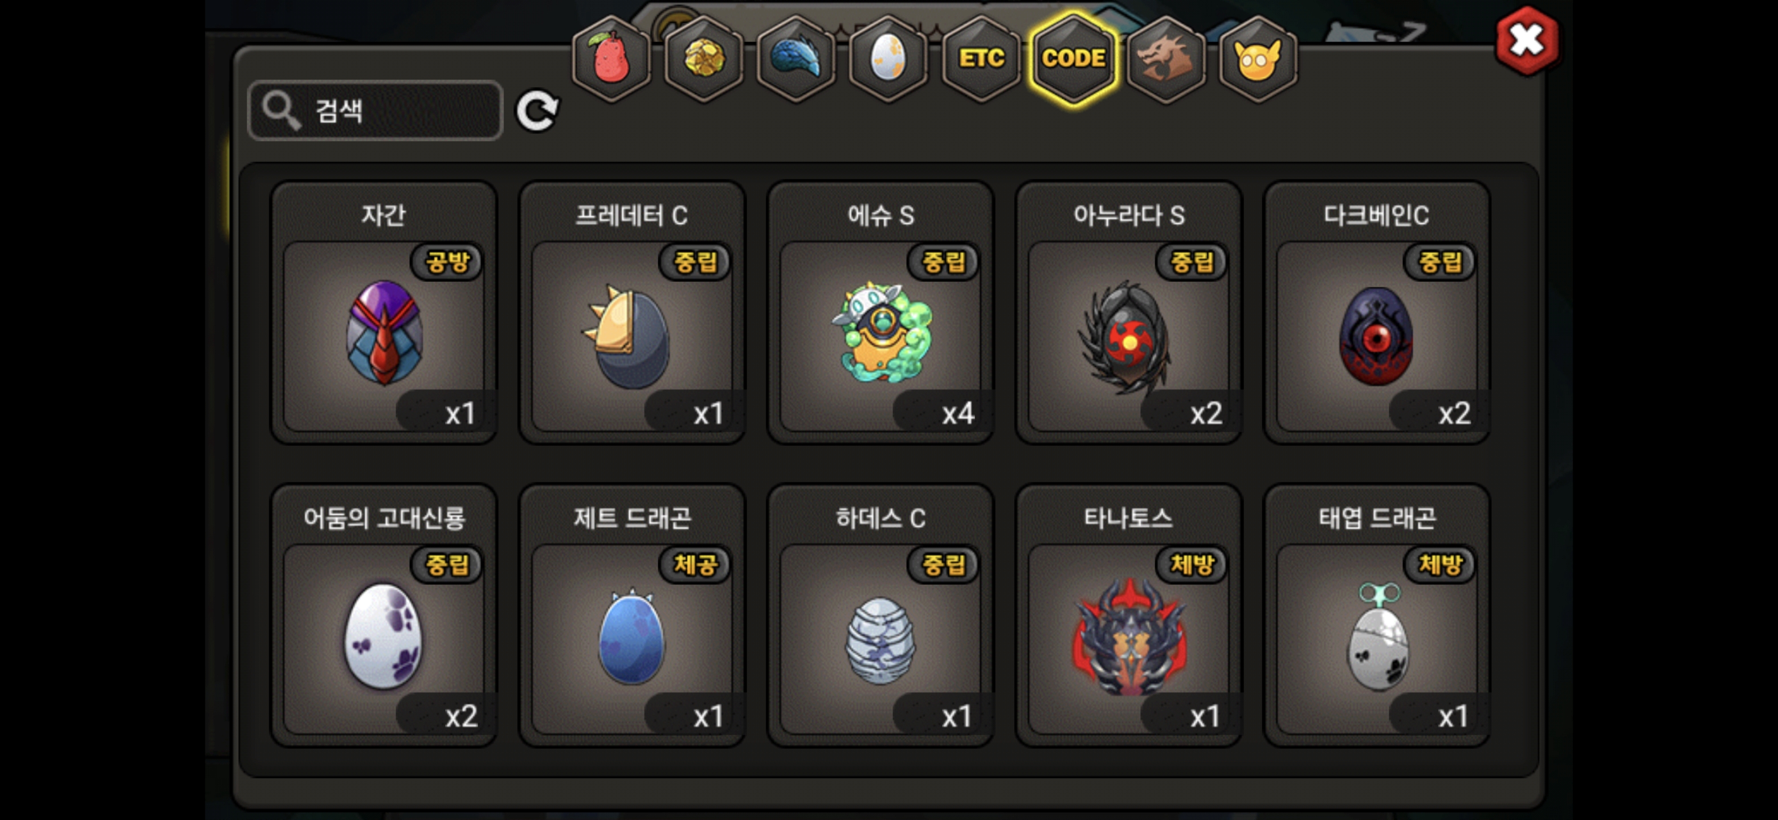
Task: Select the CODE tab
Action: pos(1073,59)
